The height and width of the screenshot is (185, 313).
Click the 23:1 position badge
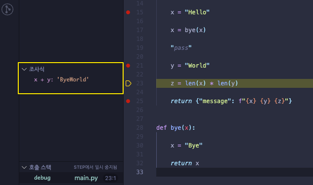click(x=110, y=178)
